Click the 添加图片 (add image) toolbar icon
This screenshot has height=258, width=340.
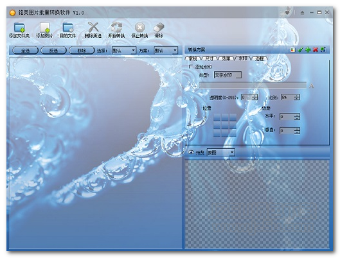point(44,28)
